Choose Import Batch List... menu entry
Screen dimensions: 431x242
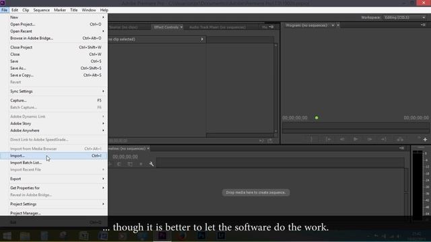click(x=54, y=163)
